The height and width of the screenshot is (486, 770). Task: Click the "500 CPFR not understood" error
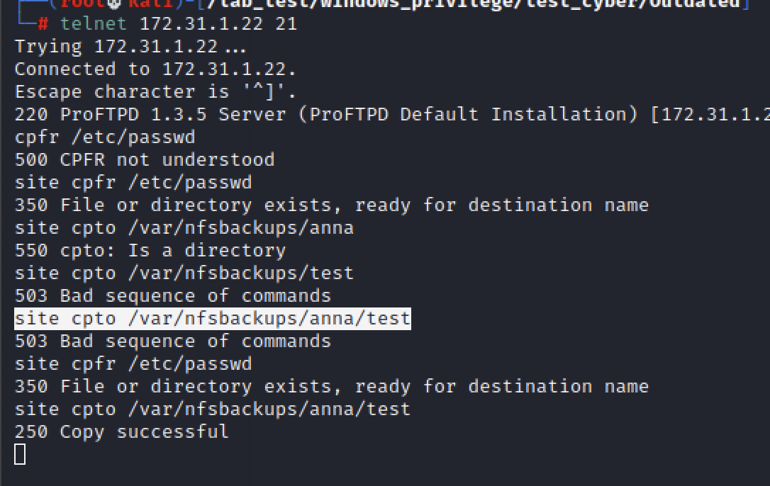pos(145,160)
